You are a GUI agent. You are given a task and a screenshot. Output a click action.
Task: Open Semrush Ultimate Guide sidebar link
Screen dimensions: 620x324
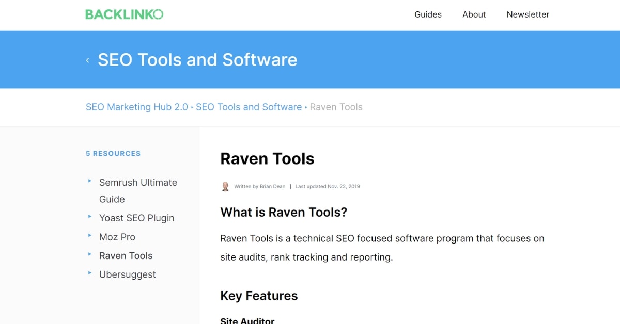[138, 191]
